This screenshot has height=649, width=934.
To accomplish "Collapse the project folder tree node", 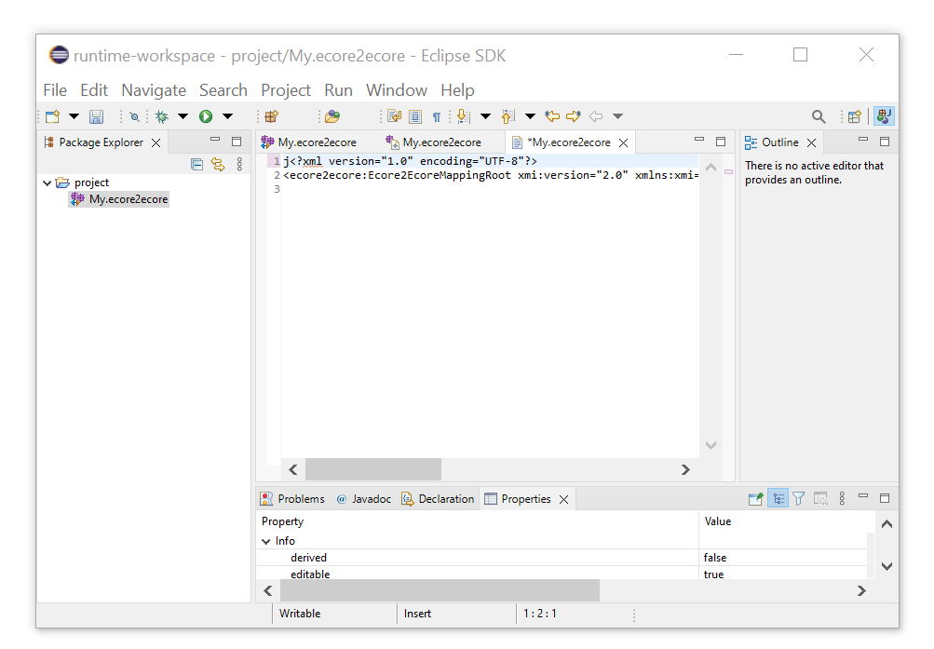I will click(x=47, y=183).
